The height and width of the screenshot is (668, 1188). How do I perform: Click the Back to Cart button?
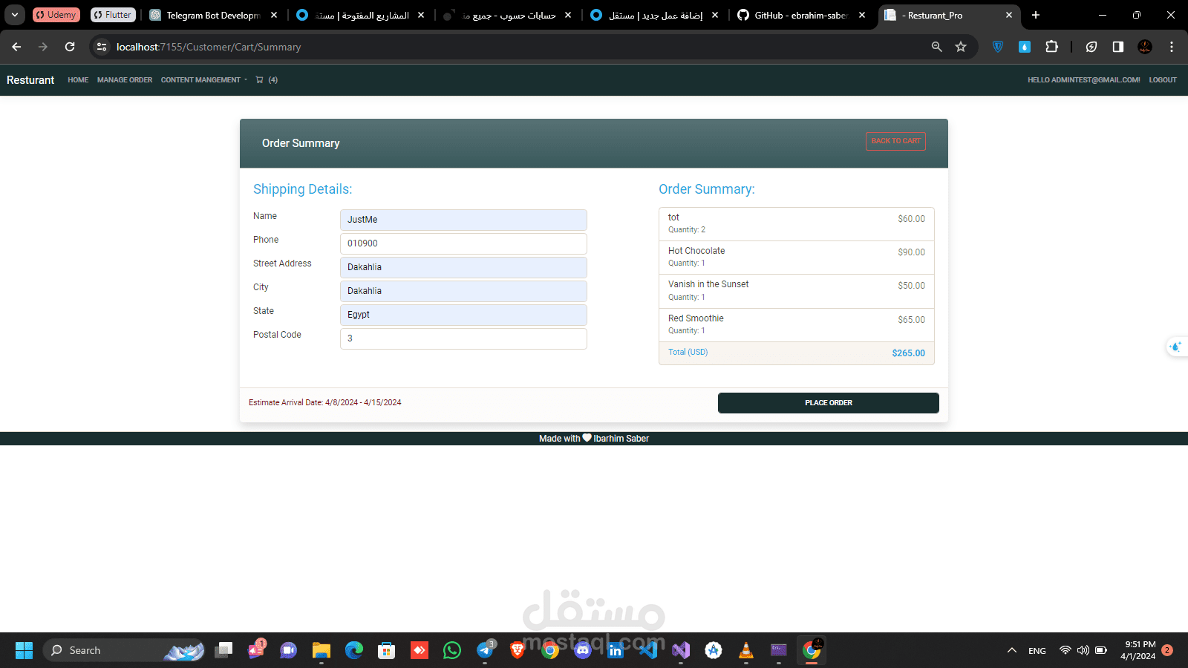895,141
